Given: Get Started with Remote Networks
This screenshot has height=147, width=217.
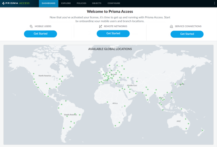Looking at the screenshot, I should click(x=113, y=33).
